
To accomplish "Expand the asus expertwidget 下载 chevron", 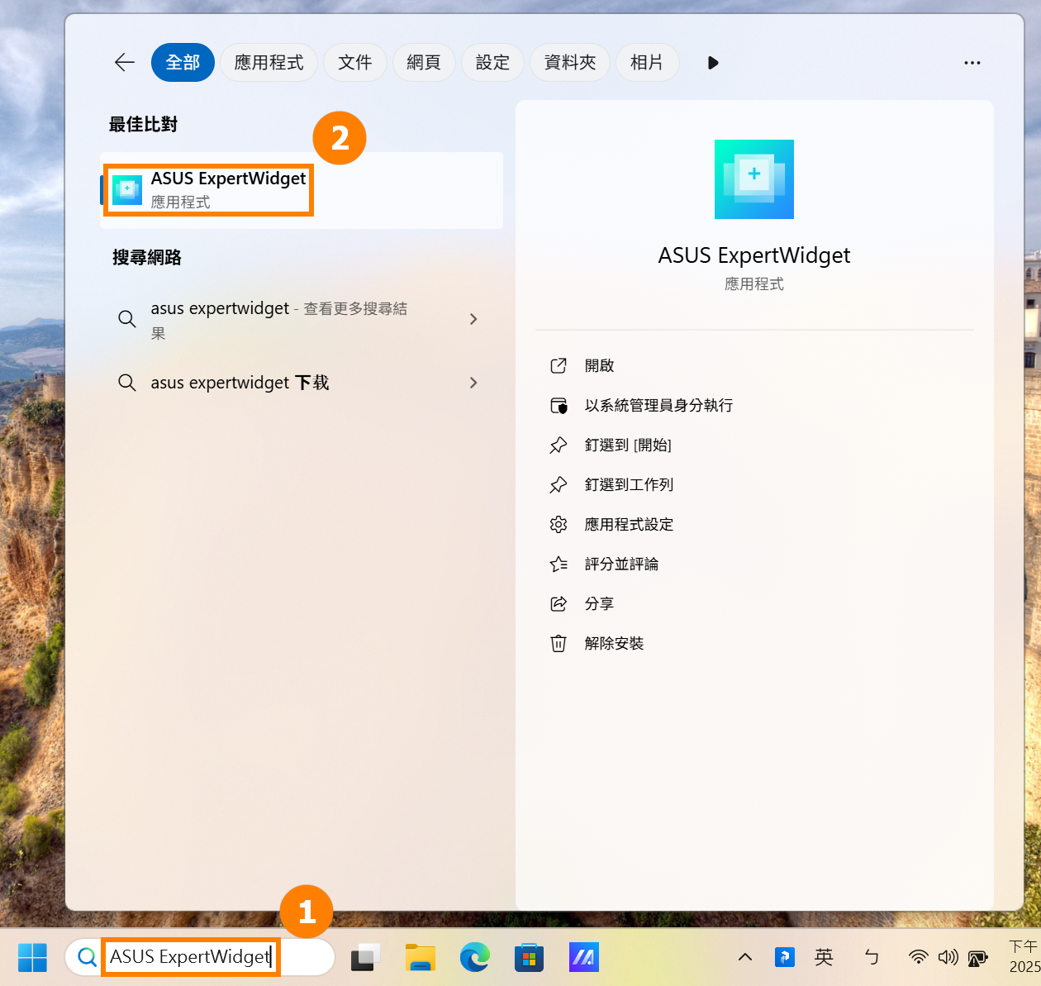I will pos(473,383).
